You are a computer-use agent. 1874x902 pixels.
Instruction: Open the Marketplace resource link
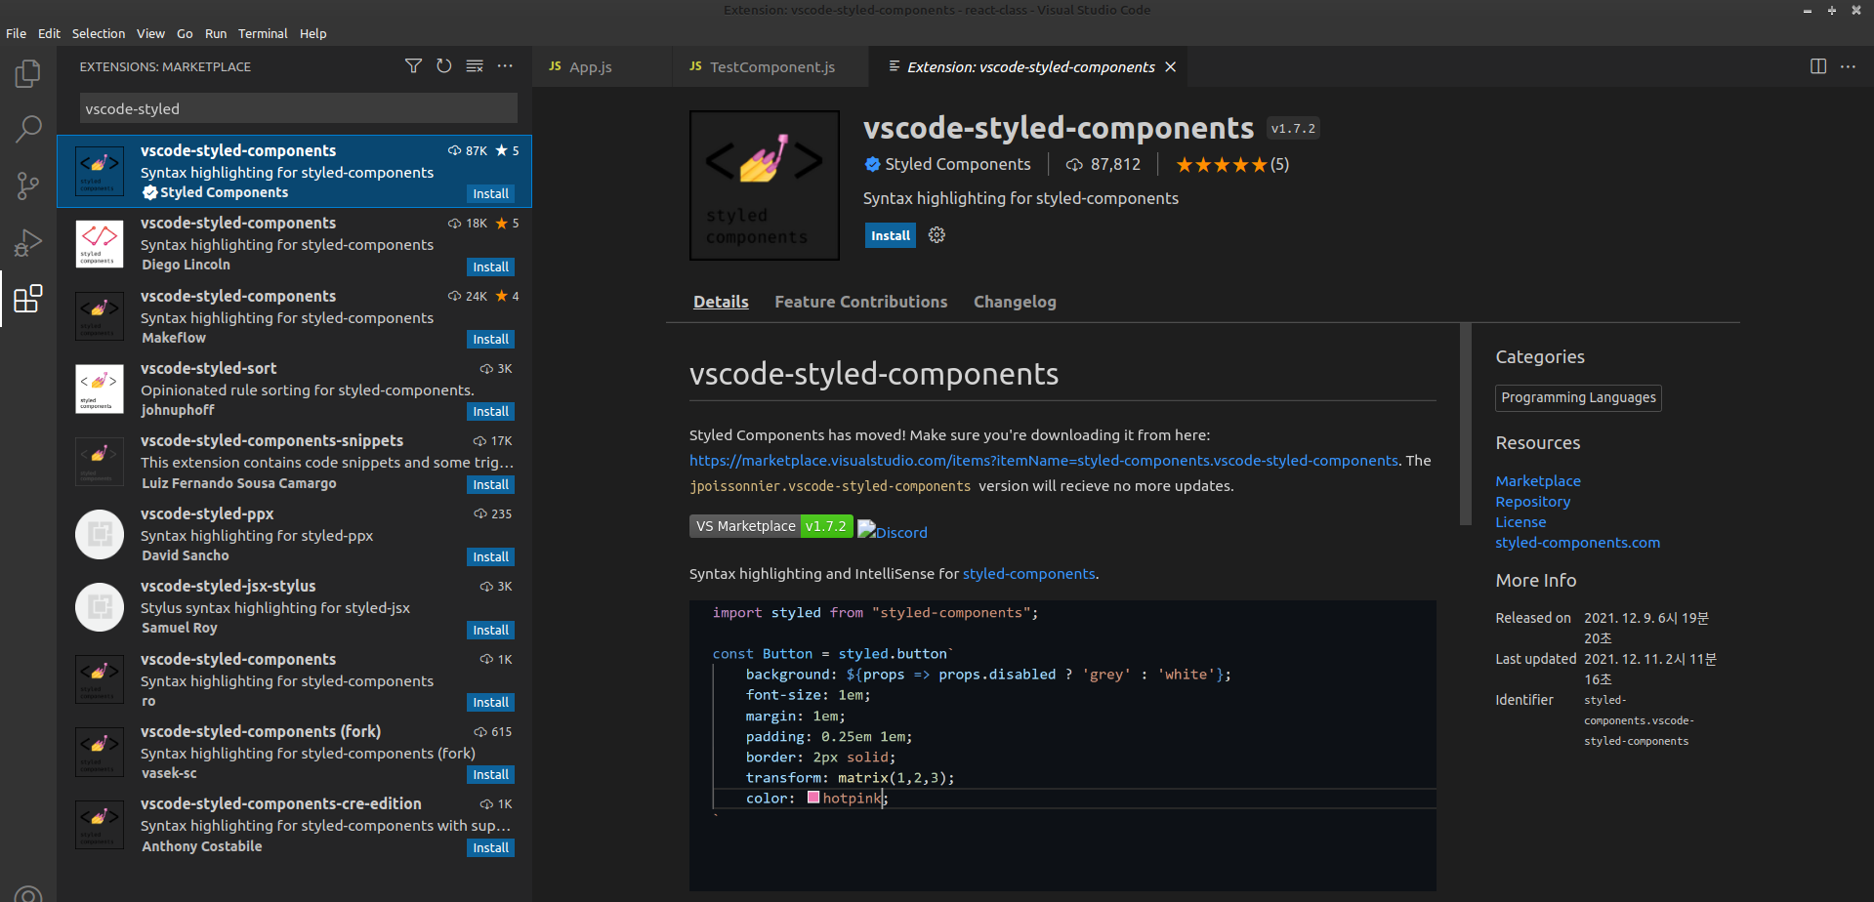coord(1537,480)
